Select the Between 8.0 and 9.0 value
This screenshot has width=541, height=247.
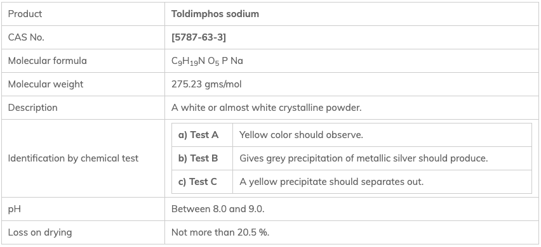[x=218, y=209]
